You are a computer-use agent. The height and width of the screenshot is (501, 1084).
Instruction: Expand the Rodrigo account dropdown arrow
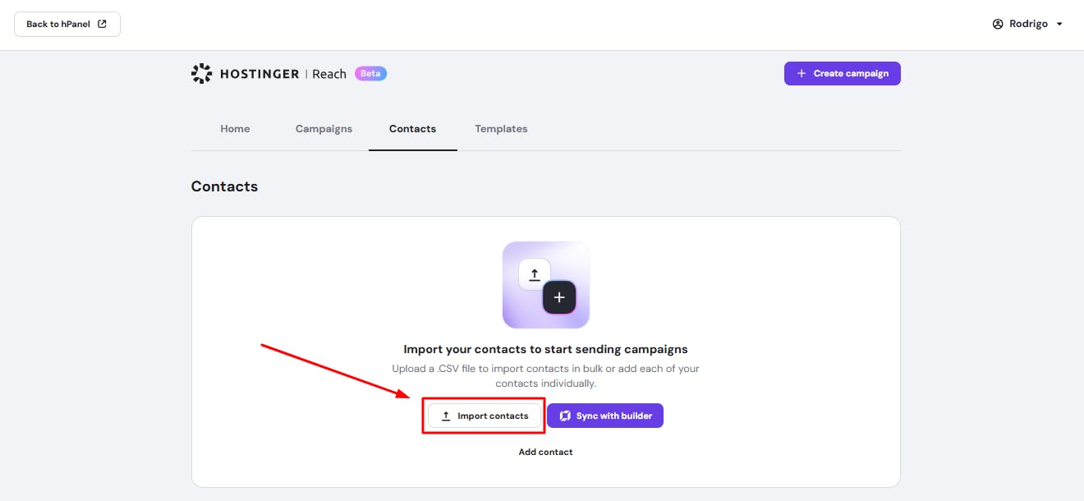1059,24
